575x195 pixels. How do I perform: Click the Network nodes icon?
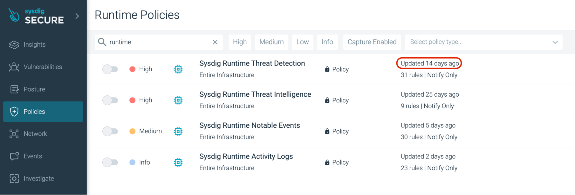pyautogui.click(x=14, y=134)
